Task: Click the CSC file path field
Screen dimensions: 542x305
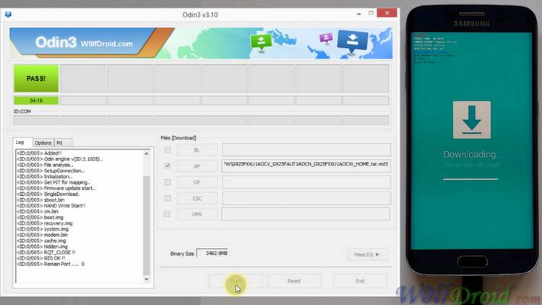Action: point(306,198)
